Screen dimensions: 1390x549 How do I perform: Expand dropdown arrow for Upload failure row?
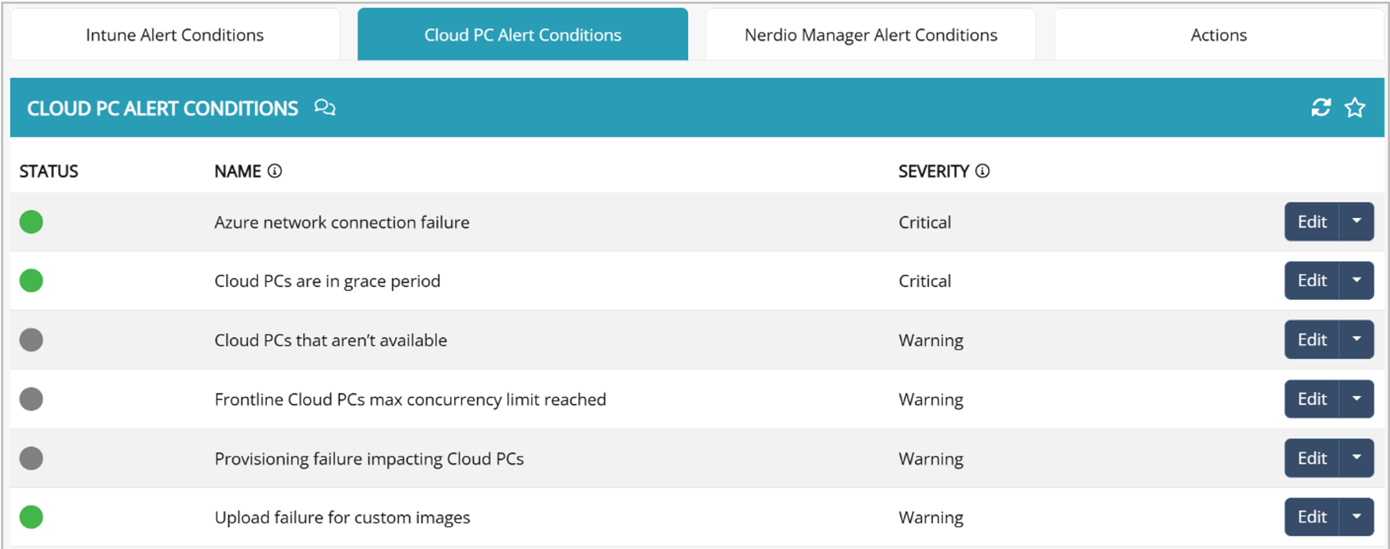click(x=1356, y=517)
